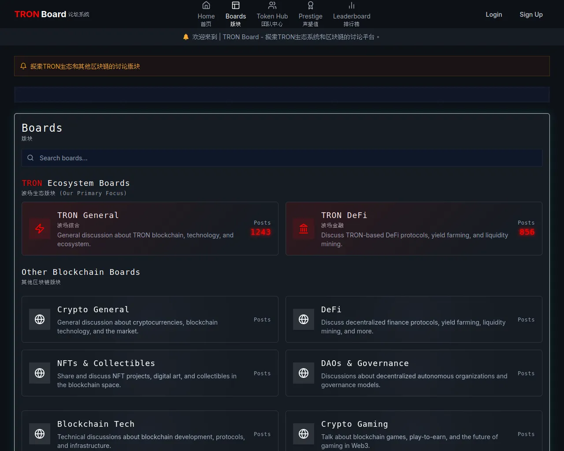
Task: Click the bank building icon on TRON DeFi
Action: (x=304, y=229)
